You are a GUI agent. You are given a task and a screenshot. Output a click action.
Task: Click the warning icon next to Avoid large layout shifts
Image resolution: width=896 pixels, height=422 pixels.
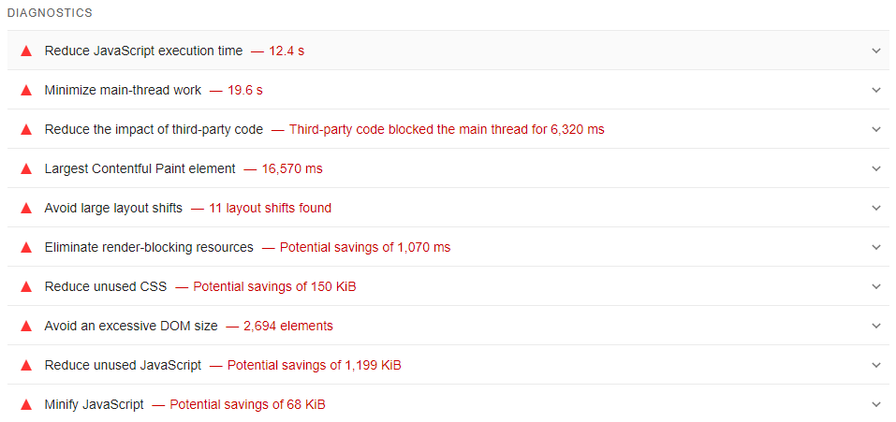point(26,208)
